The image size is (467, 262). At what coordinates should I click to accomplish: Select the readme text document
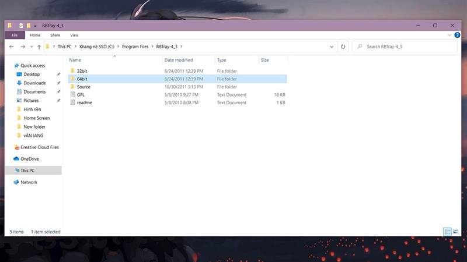85,102
